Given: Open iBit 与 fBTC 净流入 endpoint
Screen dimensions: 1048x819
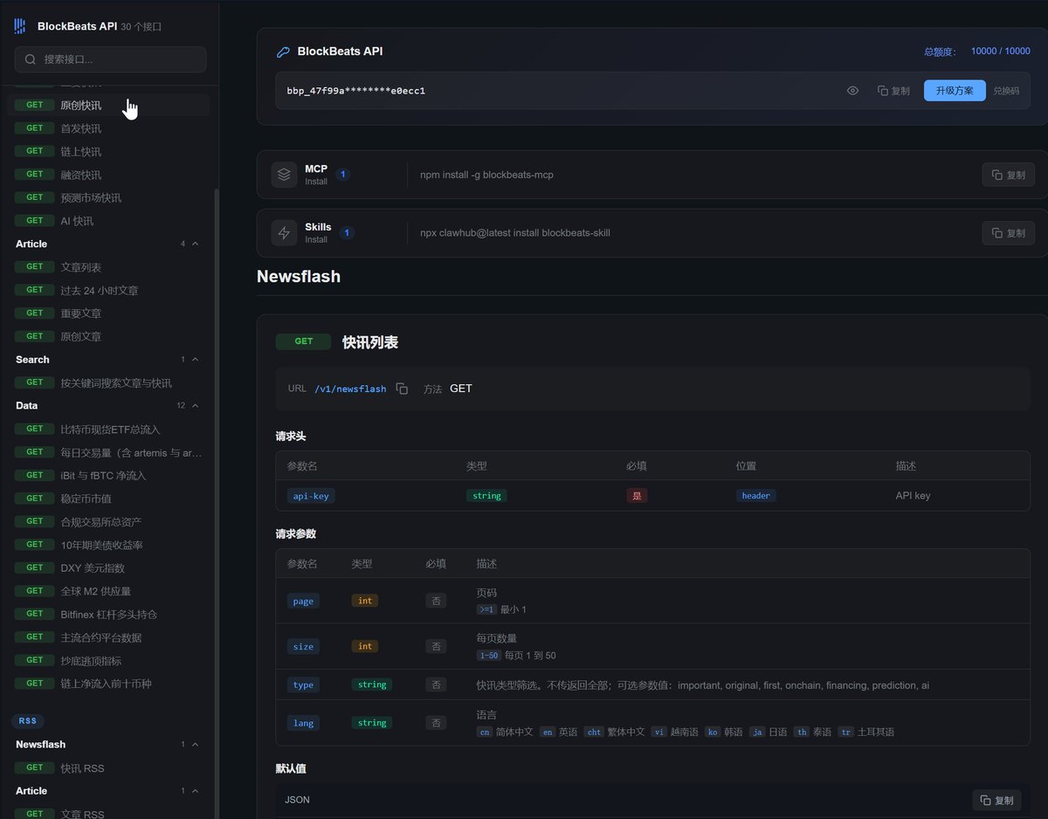Looking at the screenshot, I should (x=108, y=475).
